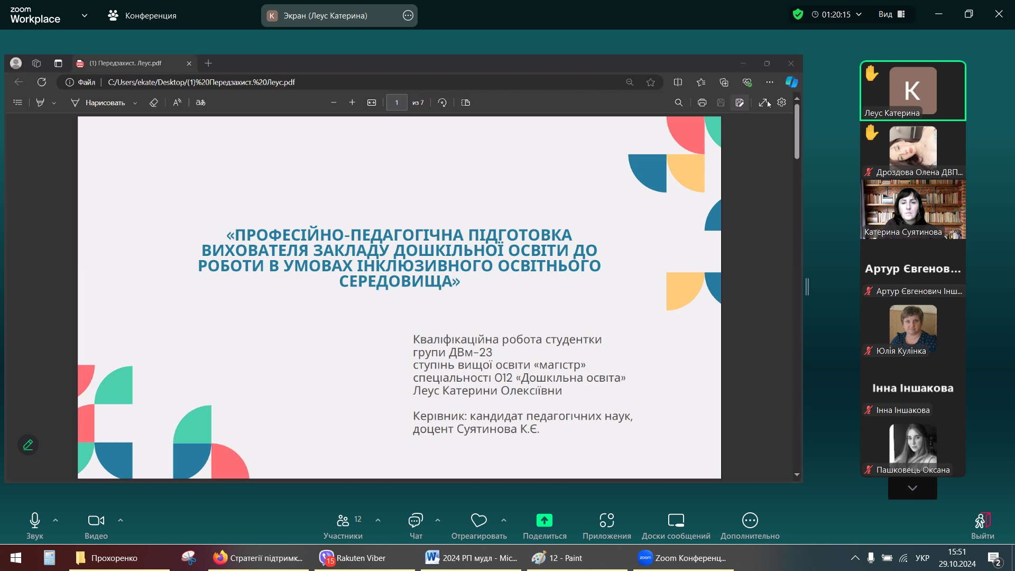Close the Передзахист. Леус.pdf browser tab
Viewport: 1015px width, 571px height.
coord(189,63)
